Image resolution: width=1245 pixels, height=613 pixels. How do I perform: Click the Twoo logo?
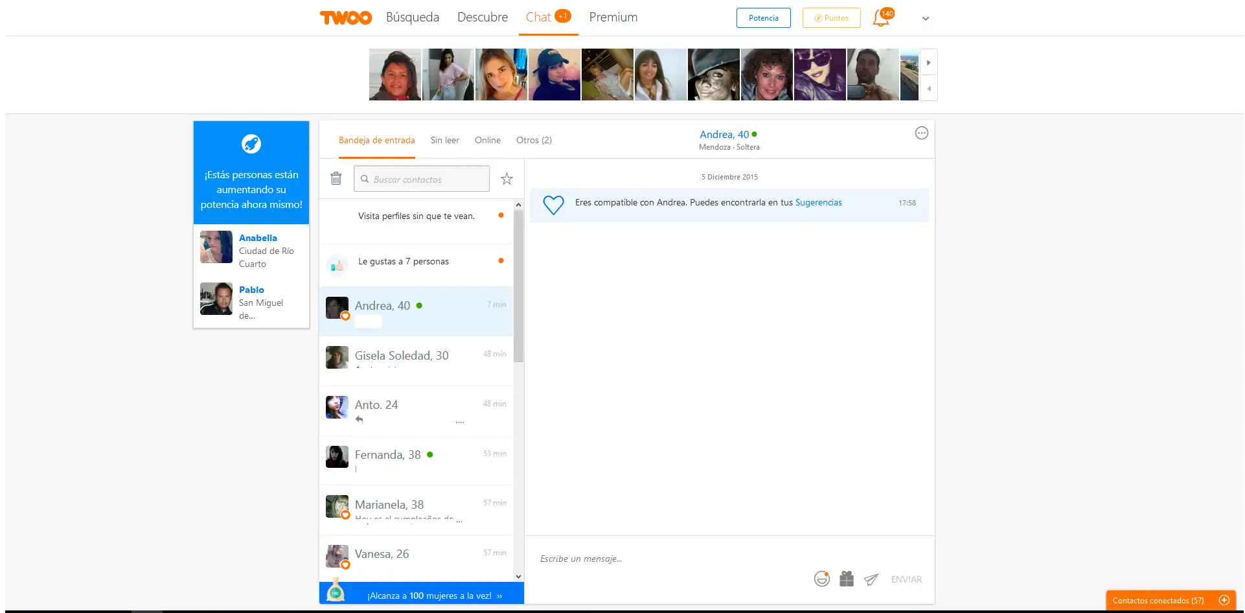tap(346, 17)
